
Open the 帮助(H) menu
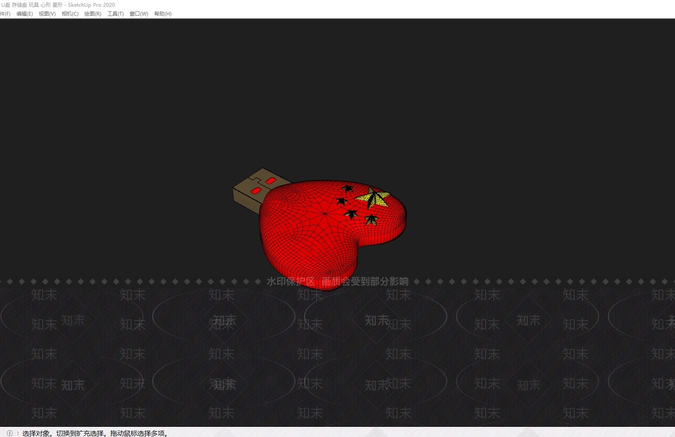pyautogui.click(x=163, y=14)
